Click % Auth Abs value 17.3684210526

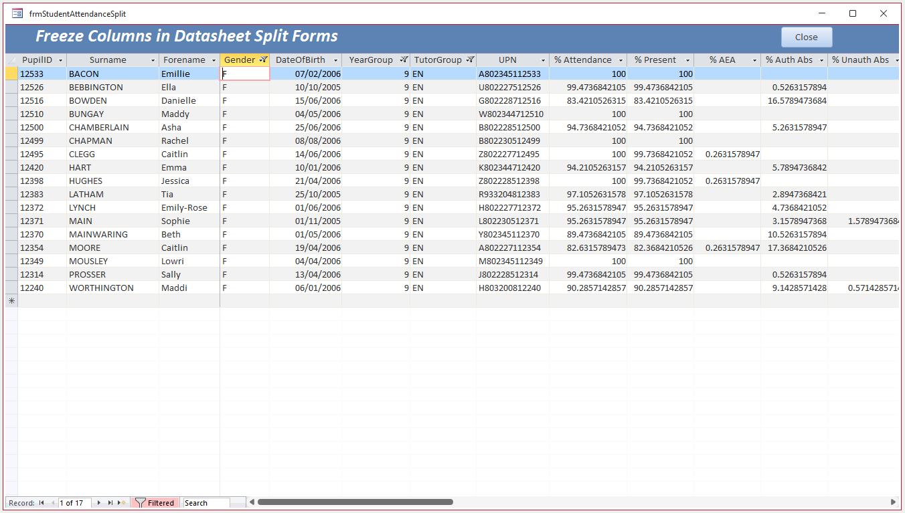[x=794, y=247]
